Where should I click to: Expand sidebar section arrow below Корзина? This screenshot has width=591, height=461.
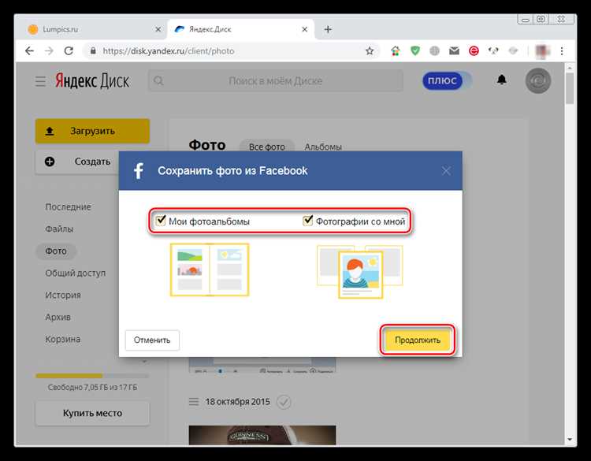[144, 361]
